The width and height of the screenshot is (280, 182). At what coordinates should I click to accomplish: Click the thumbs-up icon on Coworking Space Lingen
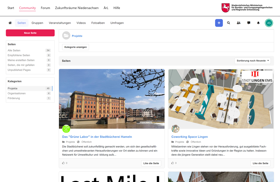point(173,163)
